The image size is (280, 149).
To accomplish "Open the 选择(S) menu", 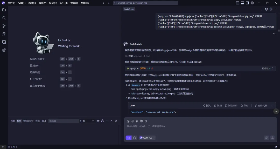I will click(x=32, y=3).
